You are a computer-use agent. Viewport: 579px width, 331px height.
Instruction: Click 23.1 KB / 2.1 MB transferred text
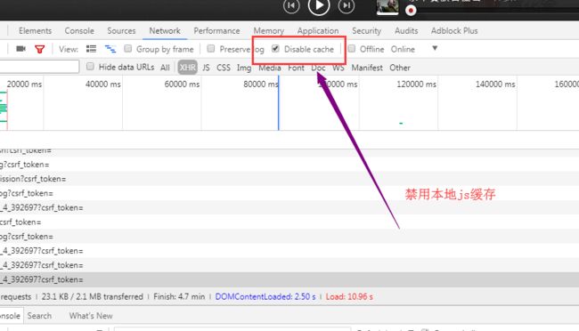(x=92, y=296)
